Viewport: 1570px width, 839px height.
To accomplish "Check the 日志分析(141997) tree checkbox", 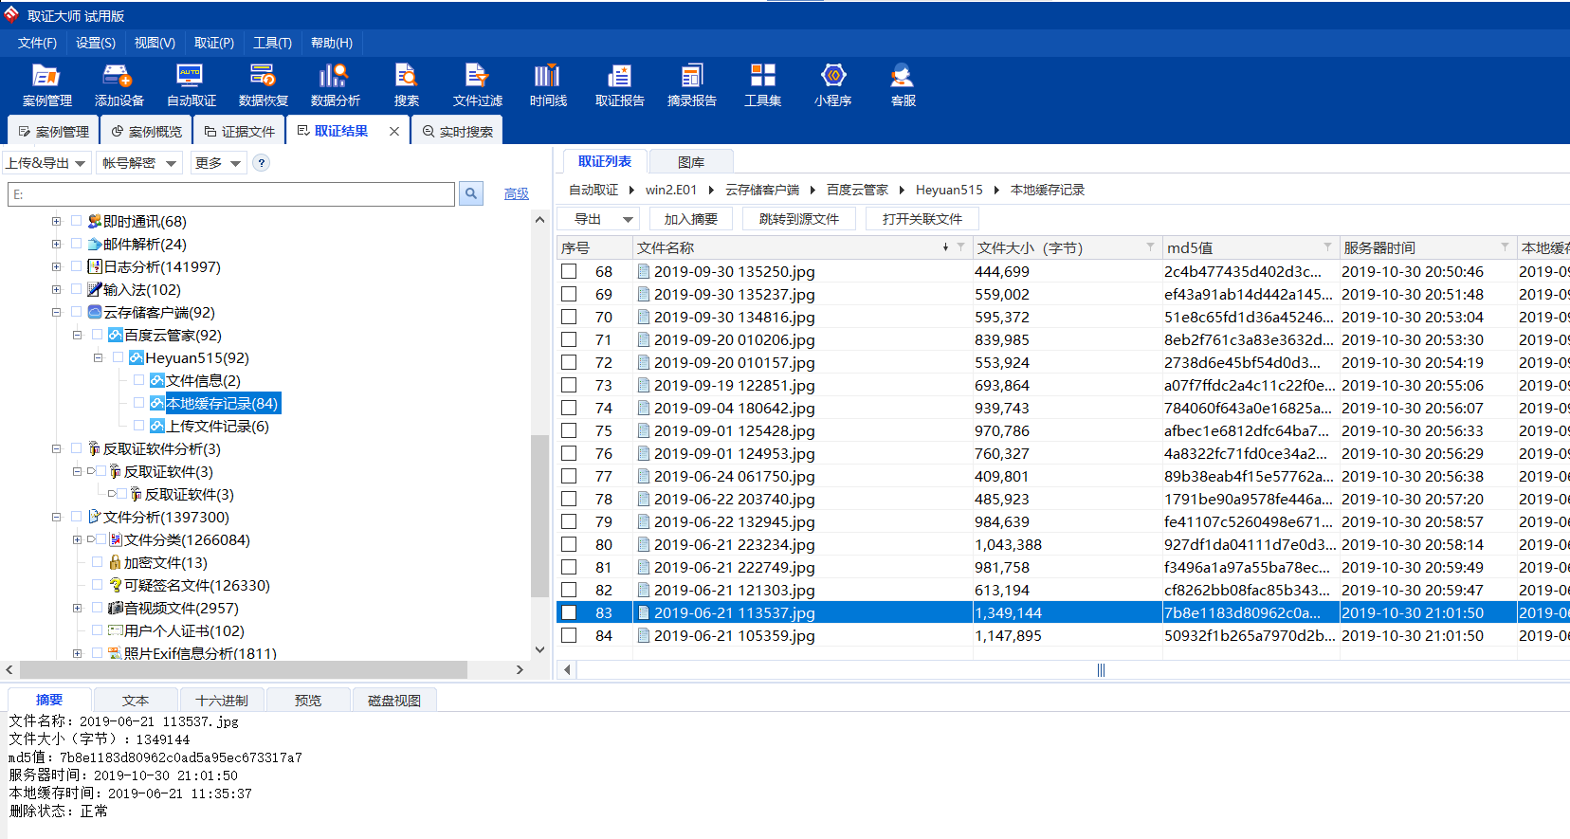I will [77, 266].
